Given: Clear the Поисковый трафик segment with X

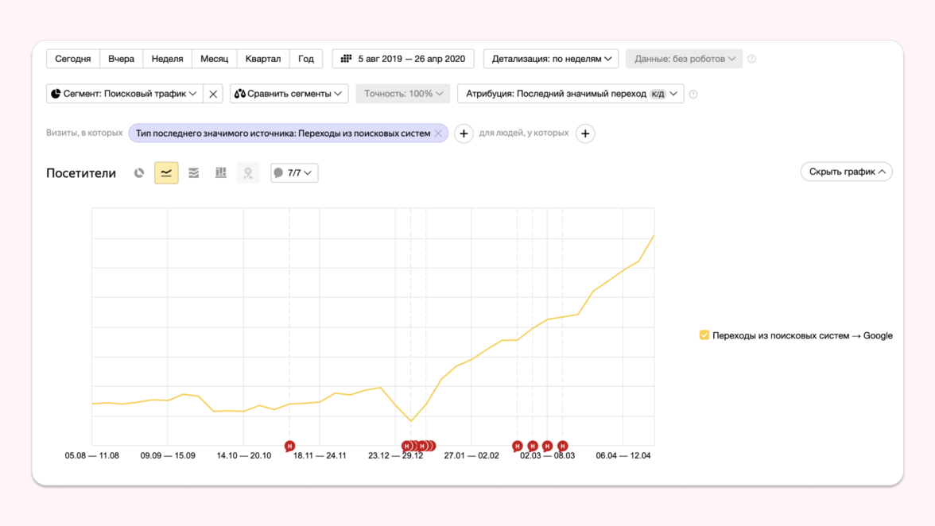Looking at the screenshot, I should tap(213, 94).
